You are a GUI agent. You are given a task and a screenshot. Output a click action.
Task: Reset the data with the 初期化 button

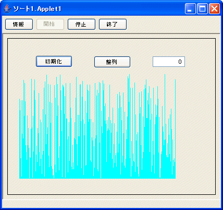click(54, 62)
